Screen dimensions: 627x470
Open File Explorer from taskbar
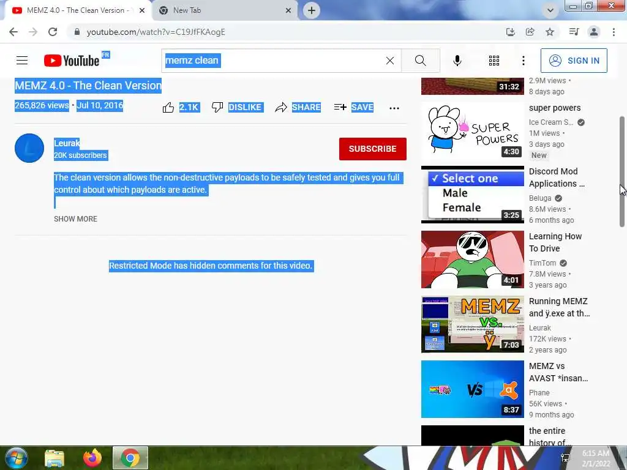point(54,458)
